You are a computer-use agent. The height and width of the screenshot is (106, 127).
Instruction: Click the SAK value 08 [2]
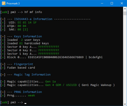[x=23, y=29]
